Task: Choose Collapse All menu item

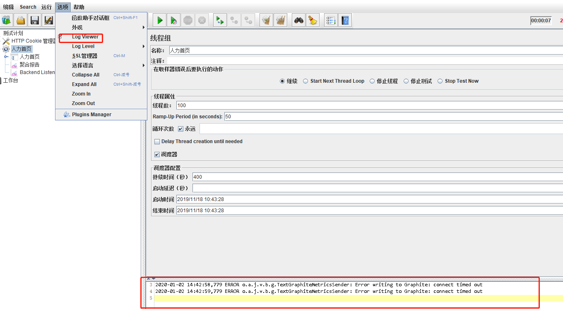Action: [101, 75]
